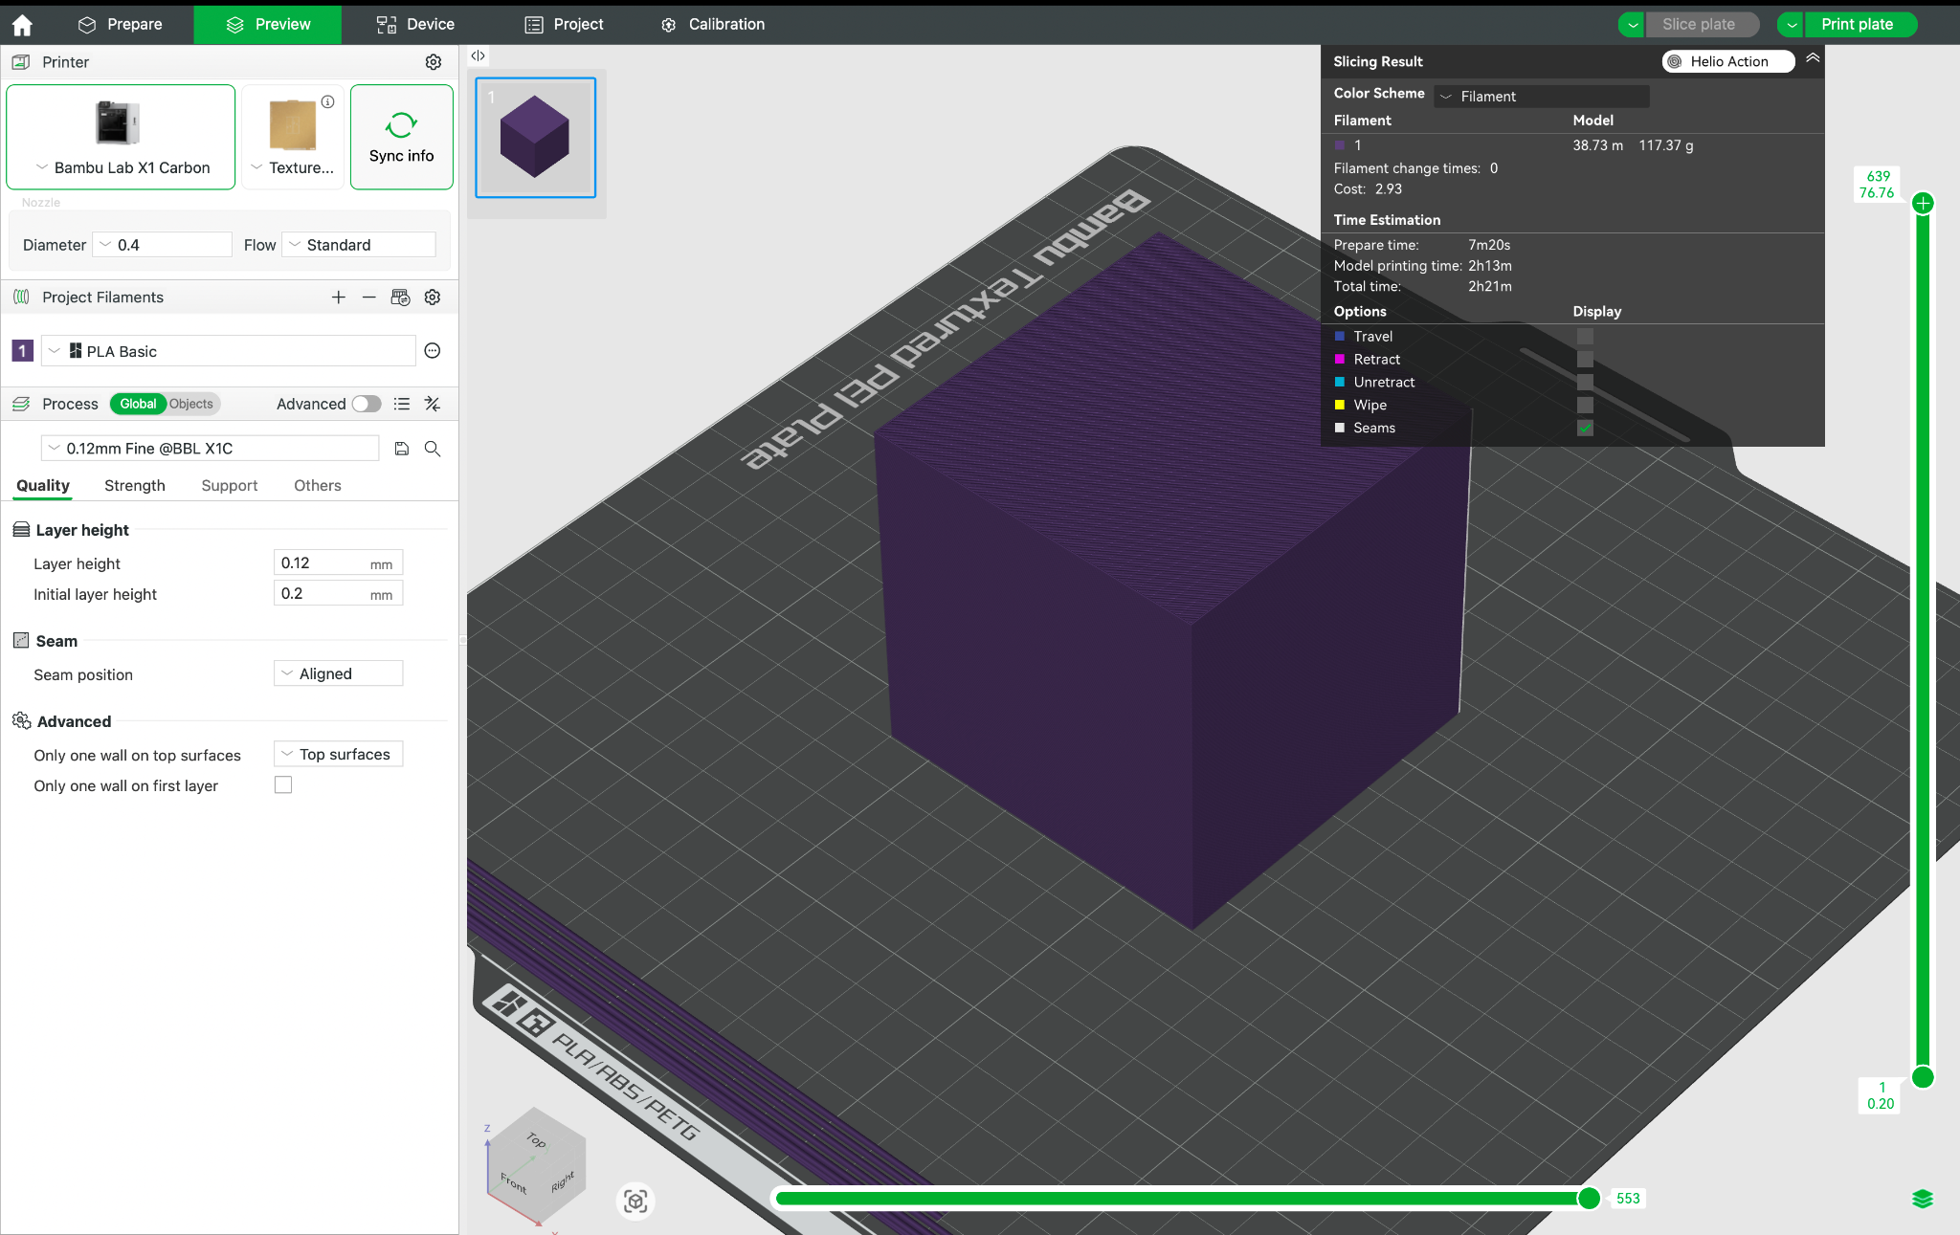
Task: Open Project Filaments settings gear
Action: point(433,298)
